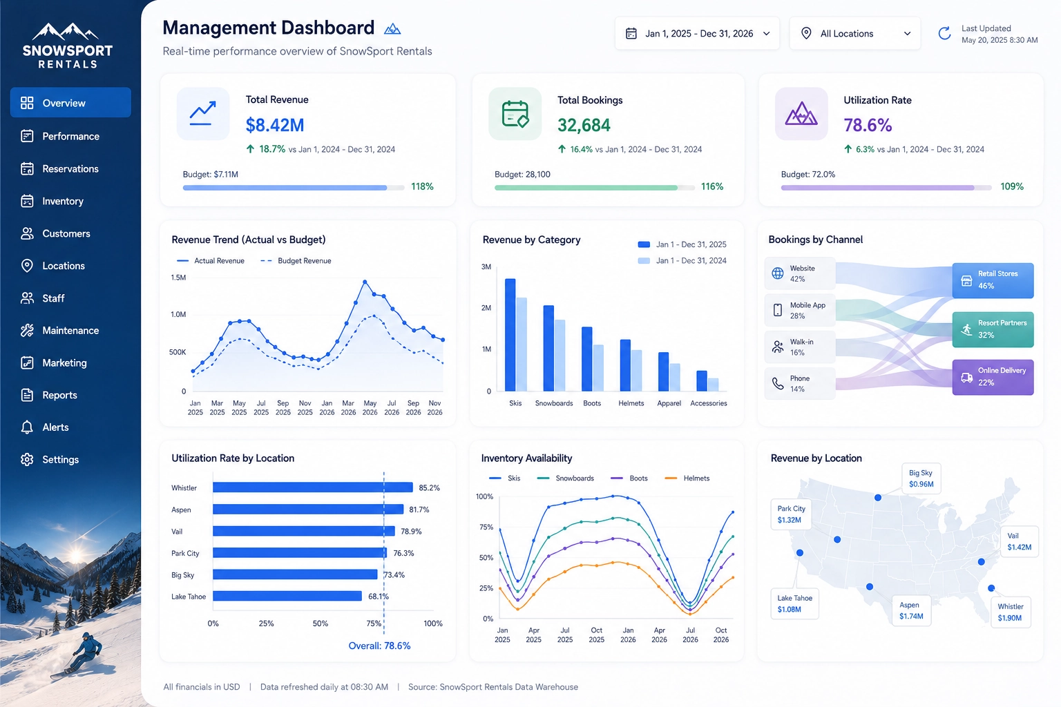Click the Reservations calendar icon
1061x707 pixels.
point(27,168)
